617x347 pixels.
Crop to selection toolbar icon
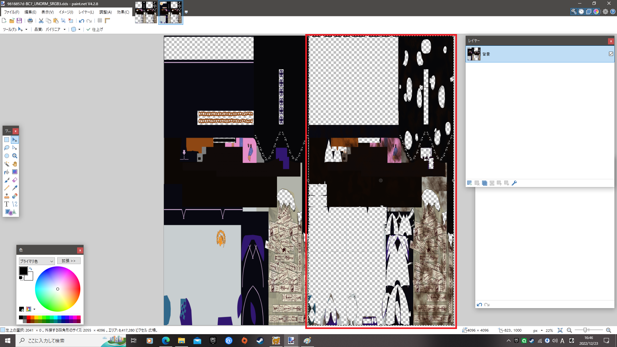[x=63, y=21]
